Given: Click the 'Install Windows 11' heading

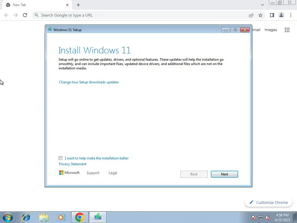Looking at the screenshot, I should [x=95, y=50].
